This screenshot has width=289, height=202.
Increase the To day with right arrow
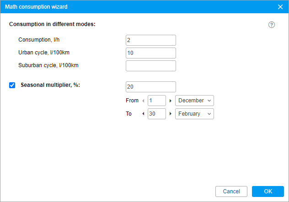171,114
